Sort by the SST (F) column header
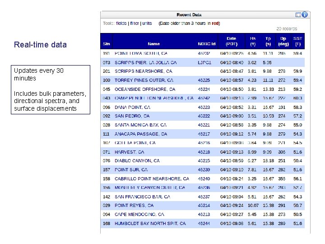 [x=297, y=41]
